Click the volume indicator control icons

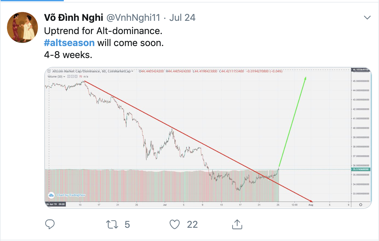pyautogui.click(x=72, y=76)
